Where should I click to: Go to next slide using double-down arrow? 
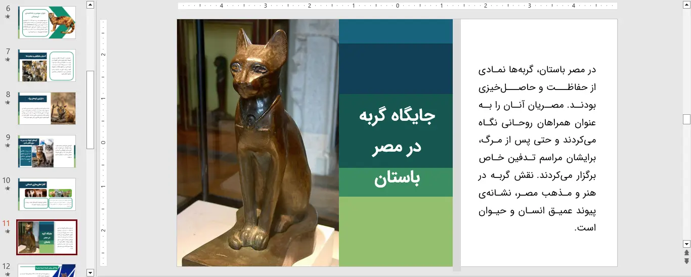(x=686, y=261)
